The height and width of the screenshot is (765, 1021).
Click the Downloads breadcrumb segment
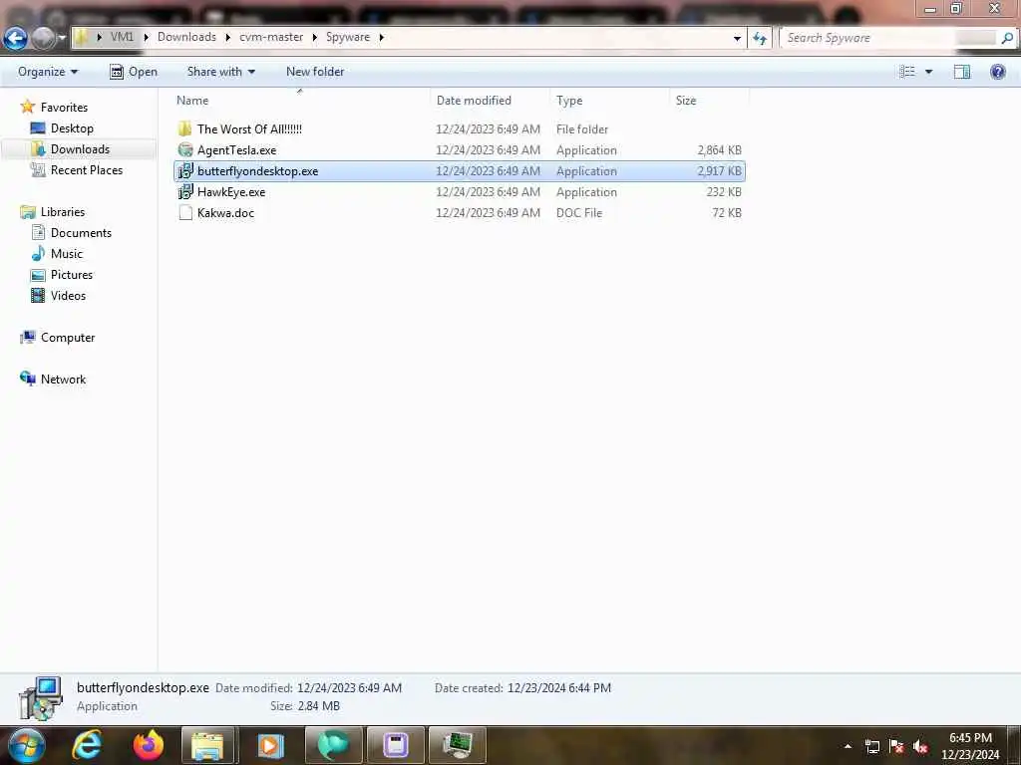coord(186,37)
